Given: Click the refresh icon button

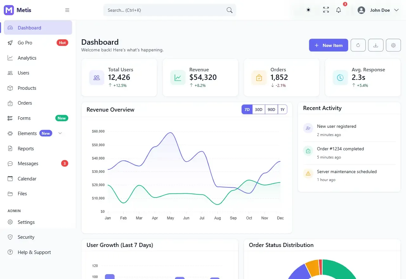Looking at the screenshot, I should pyautogui.click(x=358, y=45).
